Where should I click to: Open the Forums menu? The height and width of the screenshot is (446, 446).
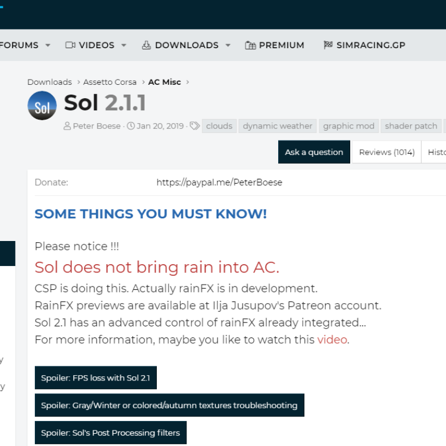point(19,45)
